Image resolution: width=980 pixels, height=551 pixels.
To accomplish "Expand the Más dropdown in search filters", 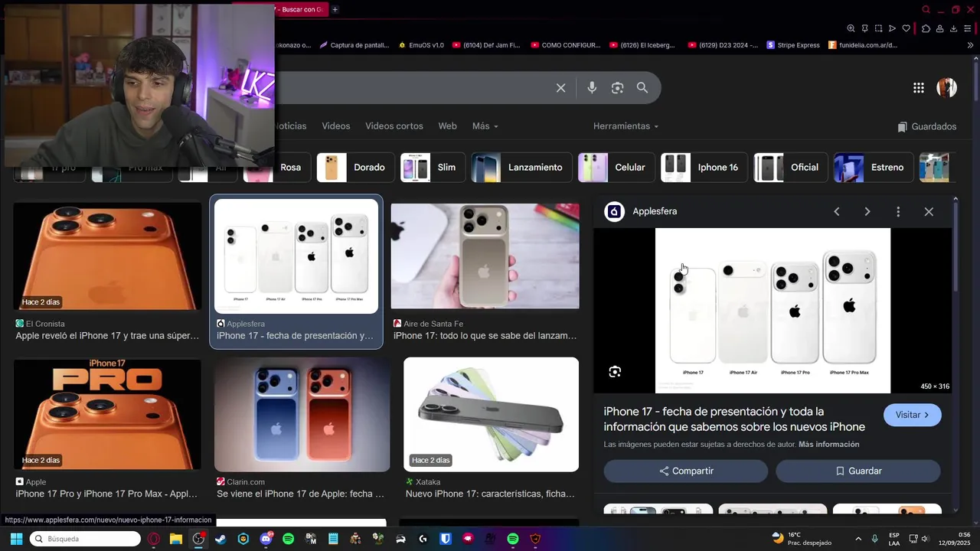I will coord(485,126).
